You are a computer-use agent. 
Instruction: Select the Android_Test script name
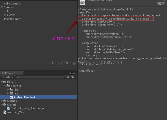[16, 112]
